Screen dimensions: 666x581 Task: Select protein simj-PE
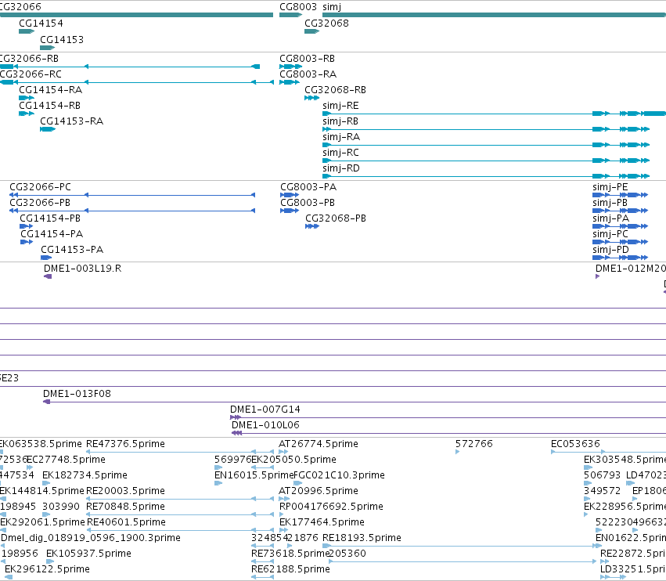coord(610,187)
